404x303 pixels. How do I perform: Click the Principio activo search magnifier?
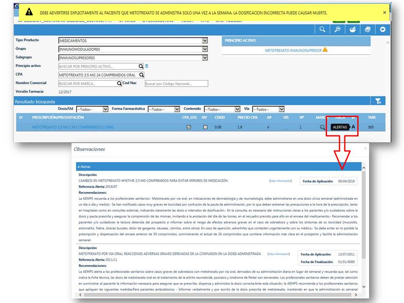141,66
